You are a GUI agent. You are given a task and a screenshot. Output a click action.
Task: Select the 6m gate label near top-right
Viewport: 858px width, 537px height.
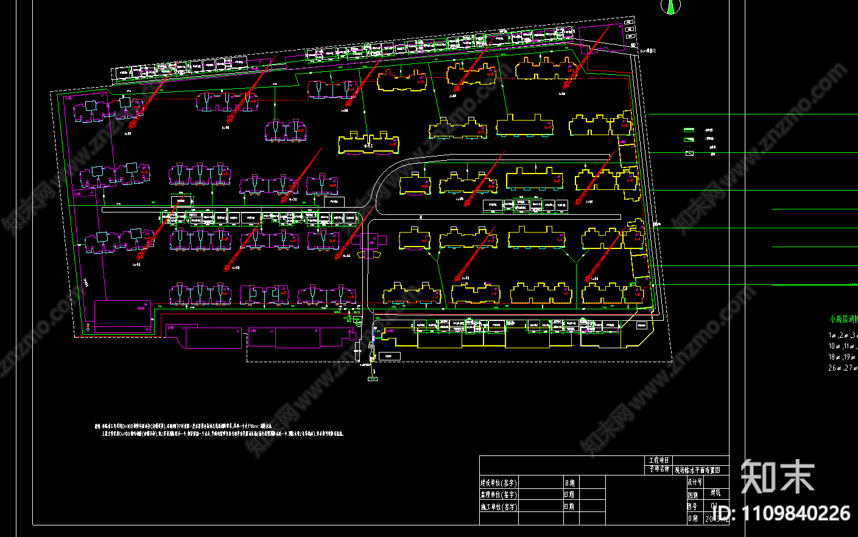[648, 52]
